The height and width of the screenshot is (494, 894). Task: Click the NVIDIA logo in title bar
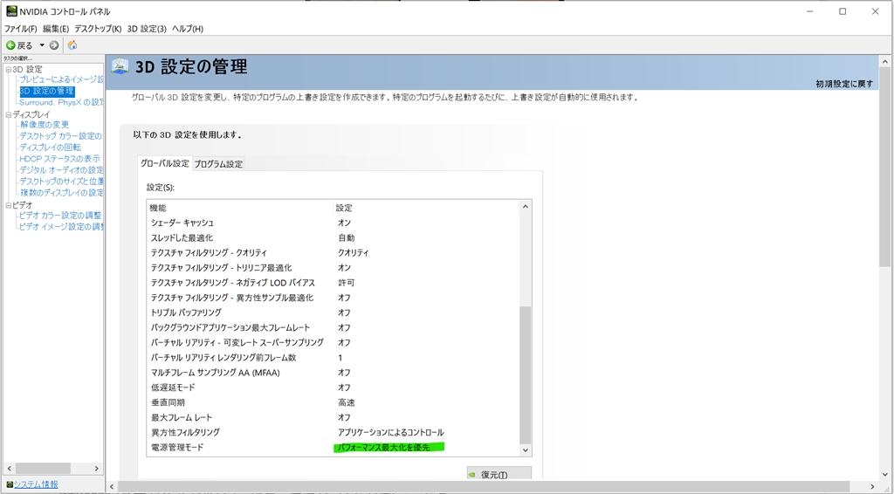tap(11, 10)
